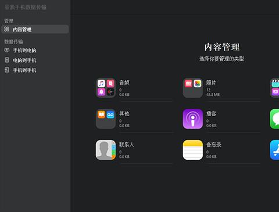This screenshot has width=279, height=212.
Task: Open the 照片 photos folder icon
Action: click(x=192, y=88)
